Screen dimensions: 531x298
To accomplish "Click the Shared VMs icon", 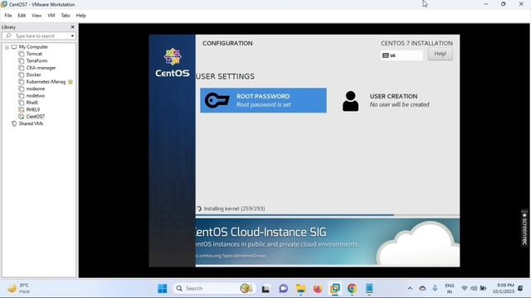I will (x=14, y=123).
